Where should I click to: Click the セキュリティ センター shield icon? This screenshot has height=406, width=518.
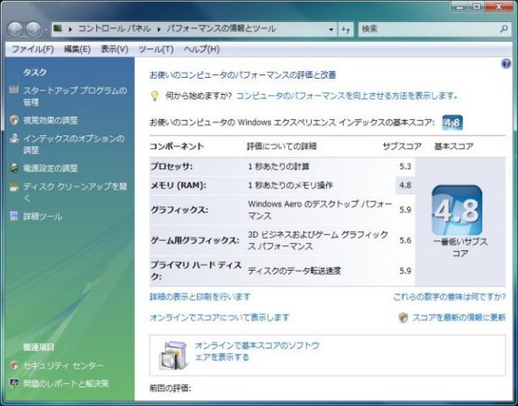[x=14, y=365]
